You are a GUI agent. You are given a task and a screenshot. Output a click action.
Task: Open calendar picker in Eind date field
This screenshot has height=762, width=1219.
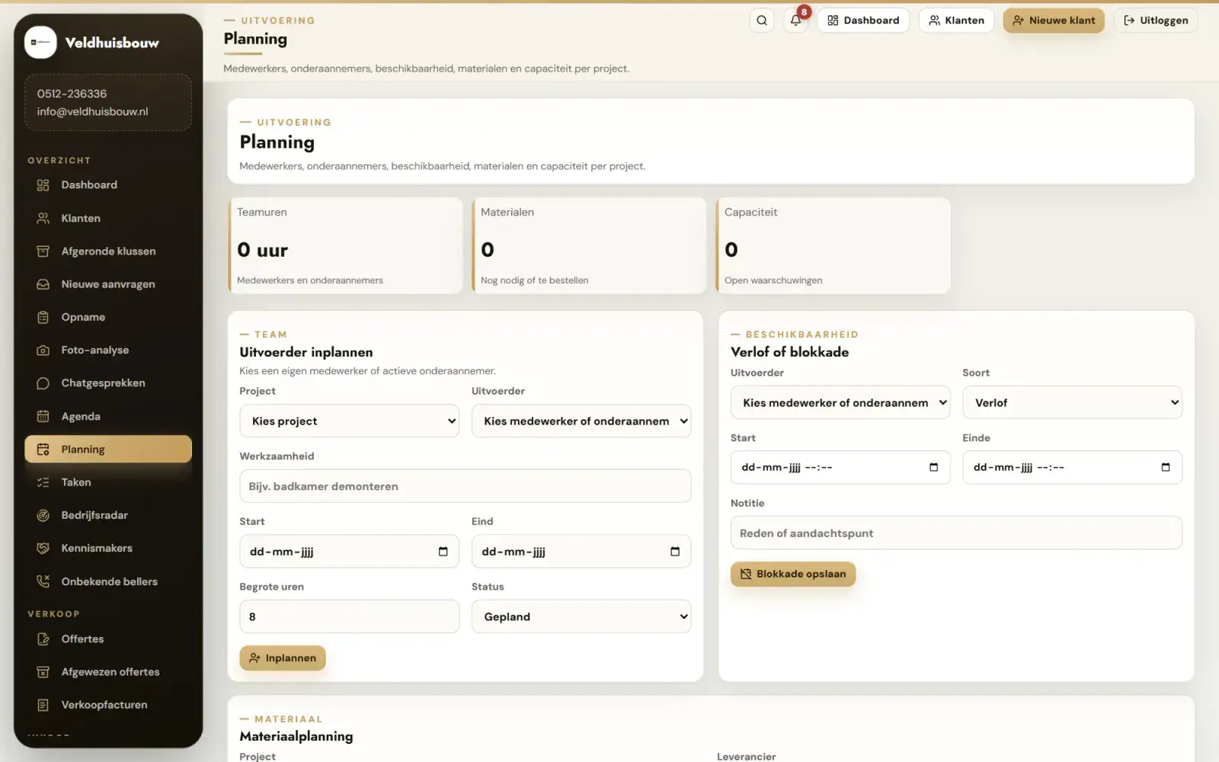675,552
